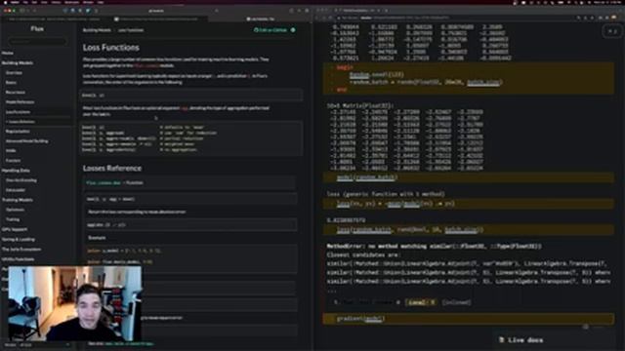
Task: Jump to Losses Reference subsection in sidebar
Action: (21, 122)
